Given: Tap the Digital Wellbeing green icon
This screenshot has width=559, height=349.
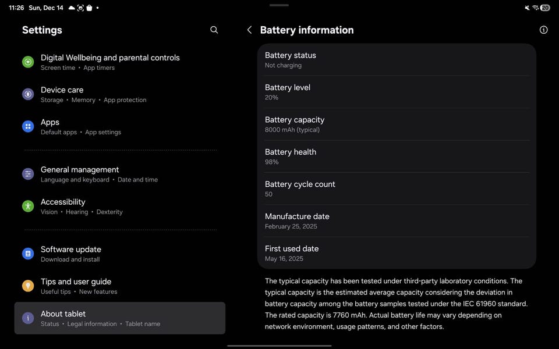Looking at the screenshot, I should point(28,62).
